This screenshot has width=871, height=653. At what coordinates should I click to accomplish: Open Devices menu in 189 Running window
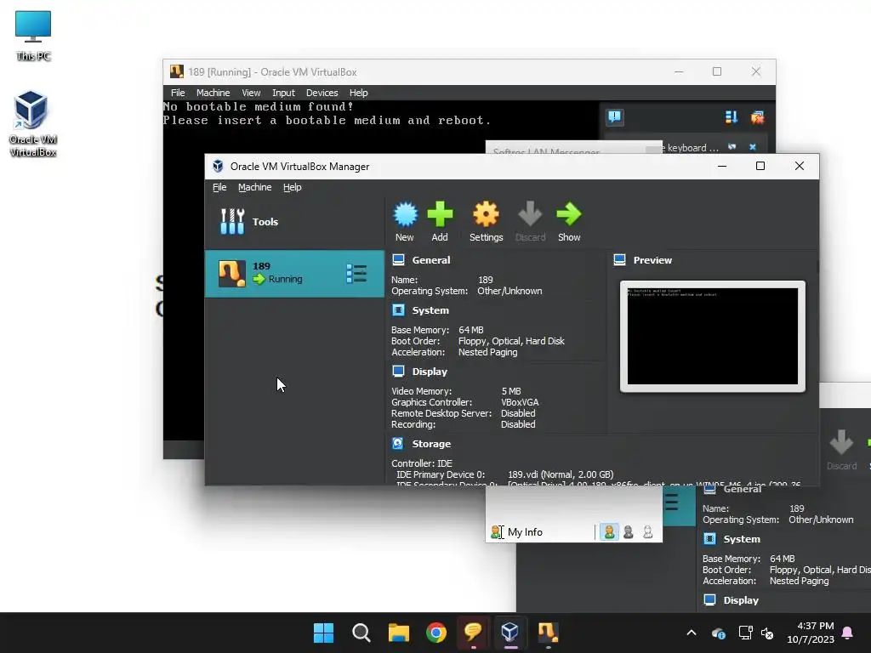pyautogui.click(x=322, y=93)
